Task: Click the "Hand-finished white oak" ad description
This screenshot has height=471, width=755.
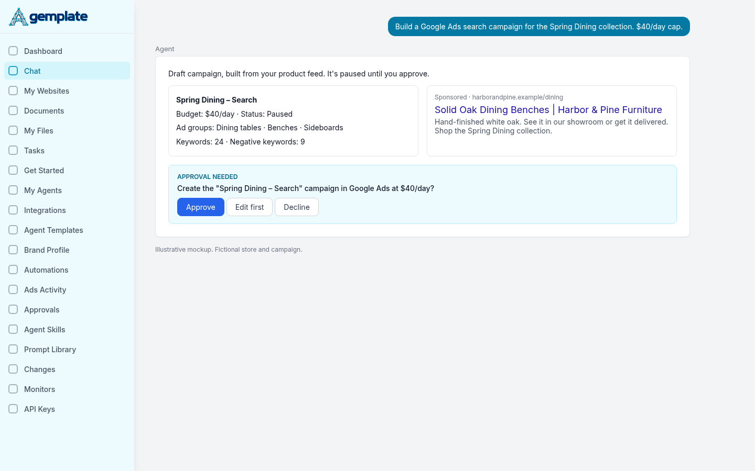Action: [x=552, y=126]
